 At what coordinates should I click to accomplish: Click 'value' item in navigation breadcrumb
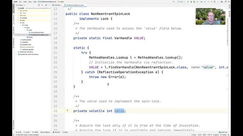tap(61, 2)
